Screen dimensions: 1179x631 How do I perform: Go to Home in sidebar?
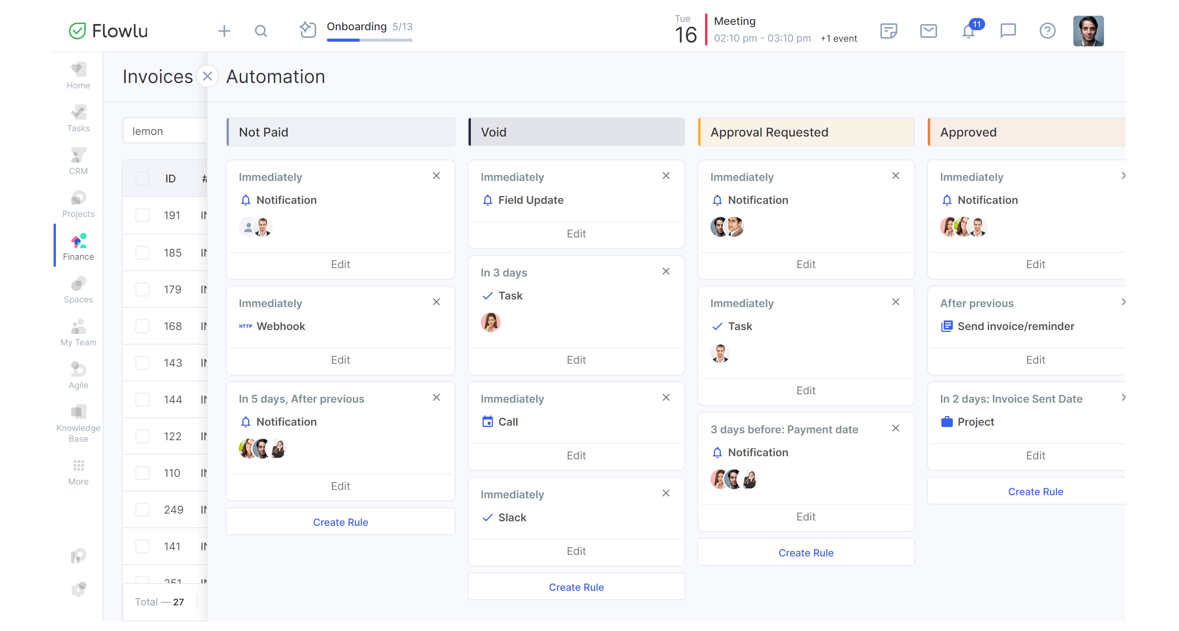[78, 76]
